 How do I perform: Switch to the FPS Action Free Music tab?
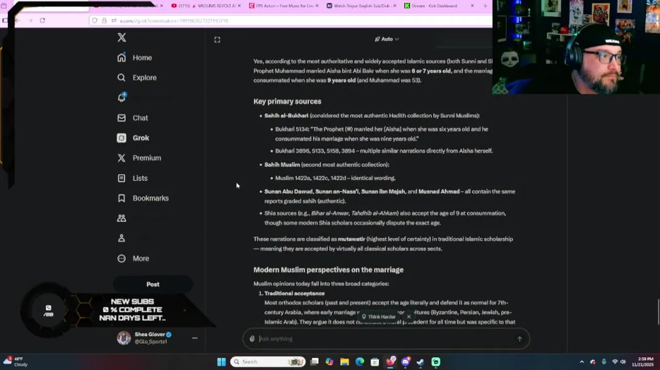[x=283, y=6]
